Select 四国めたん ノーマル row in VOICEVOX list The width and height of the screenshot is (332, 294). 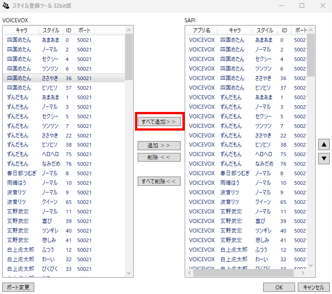64,50
